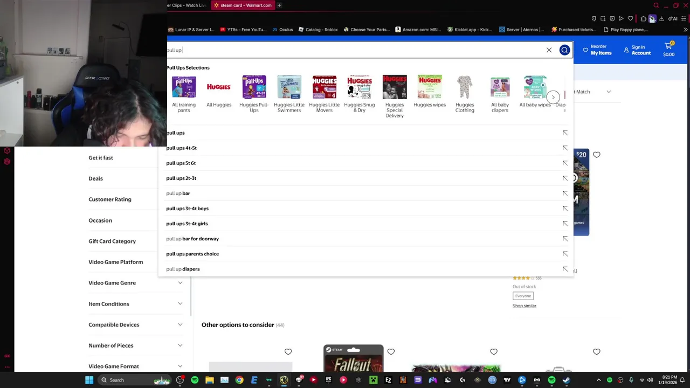
Task: Expand the Number of Pieces filter
Action: tap(135, 345)
